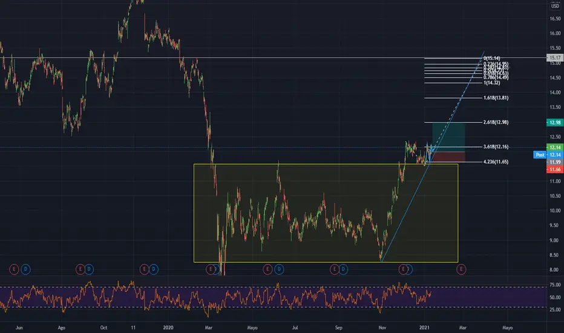Click the 16.00 value on the price axis

555,33
